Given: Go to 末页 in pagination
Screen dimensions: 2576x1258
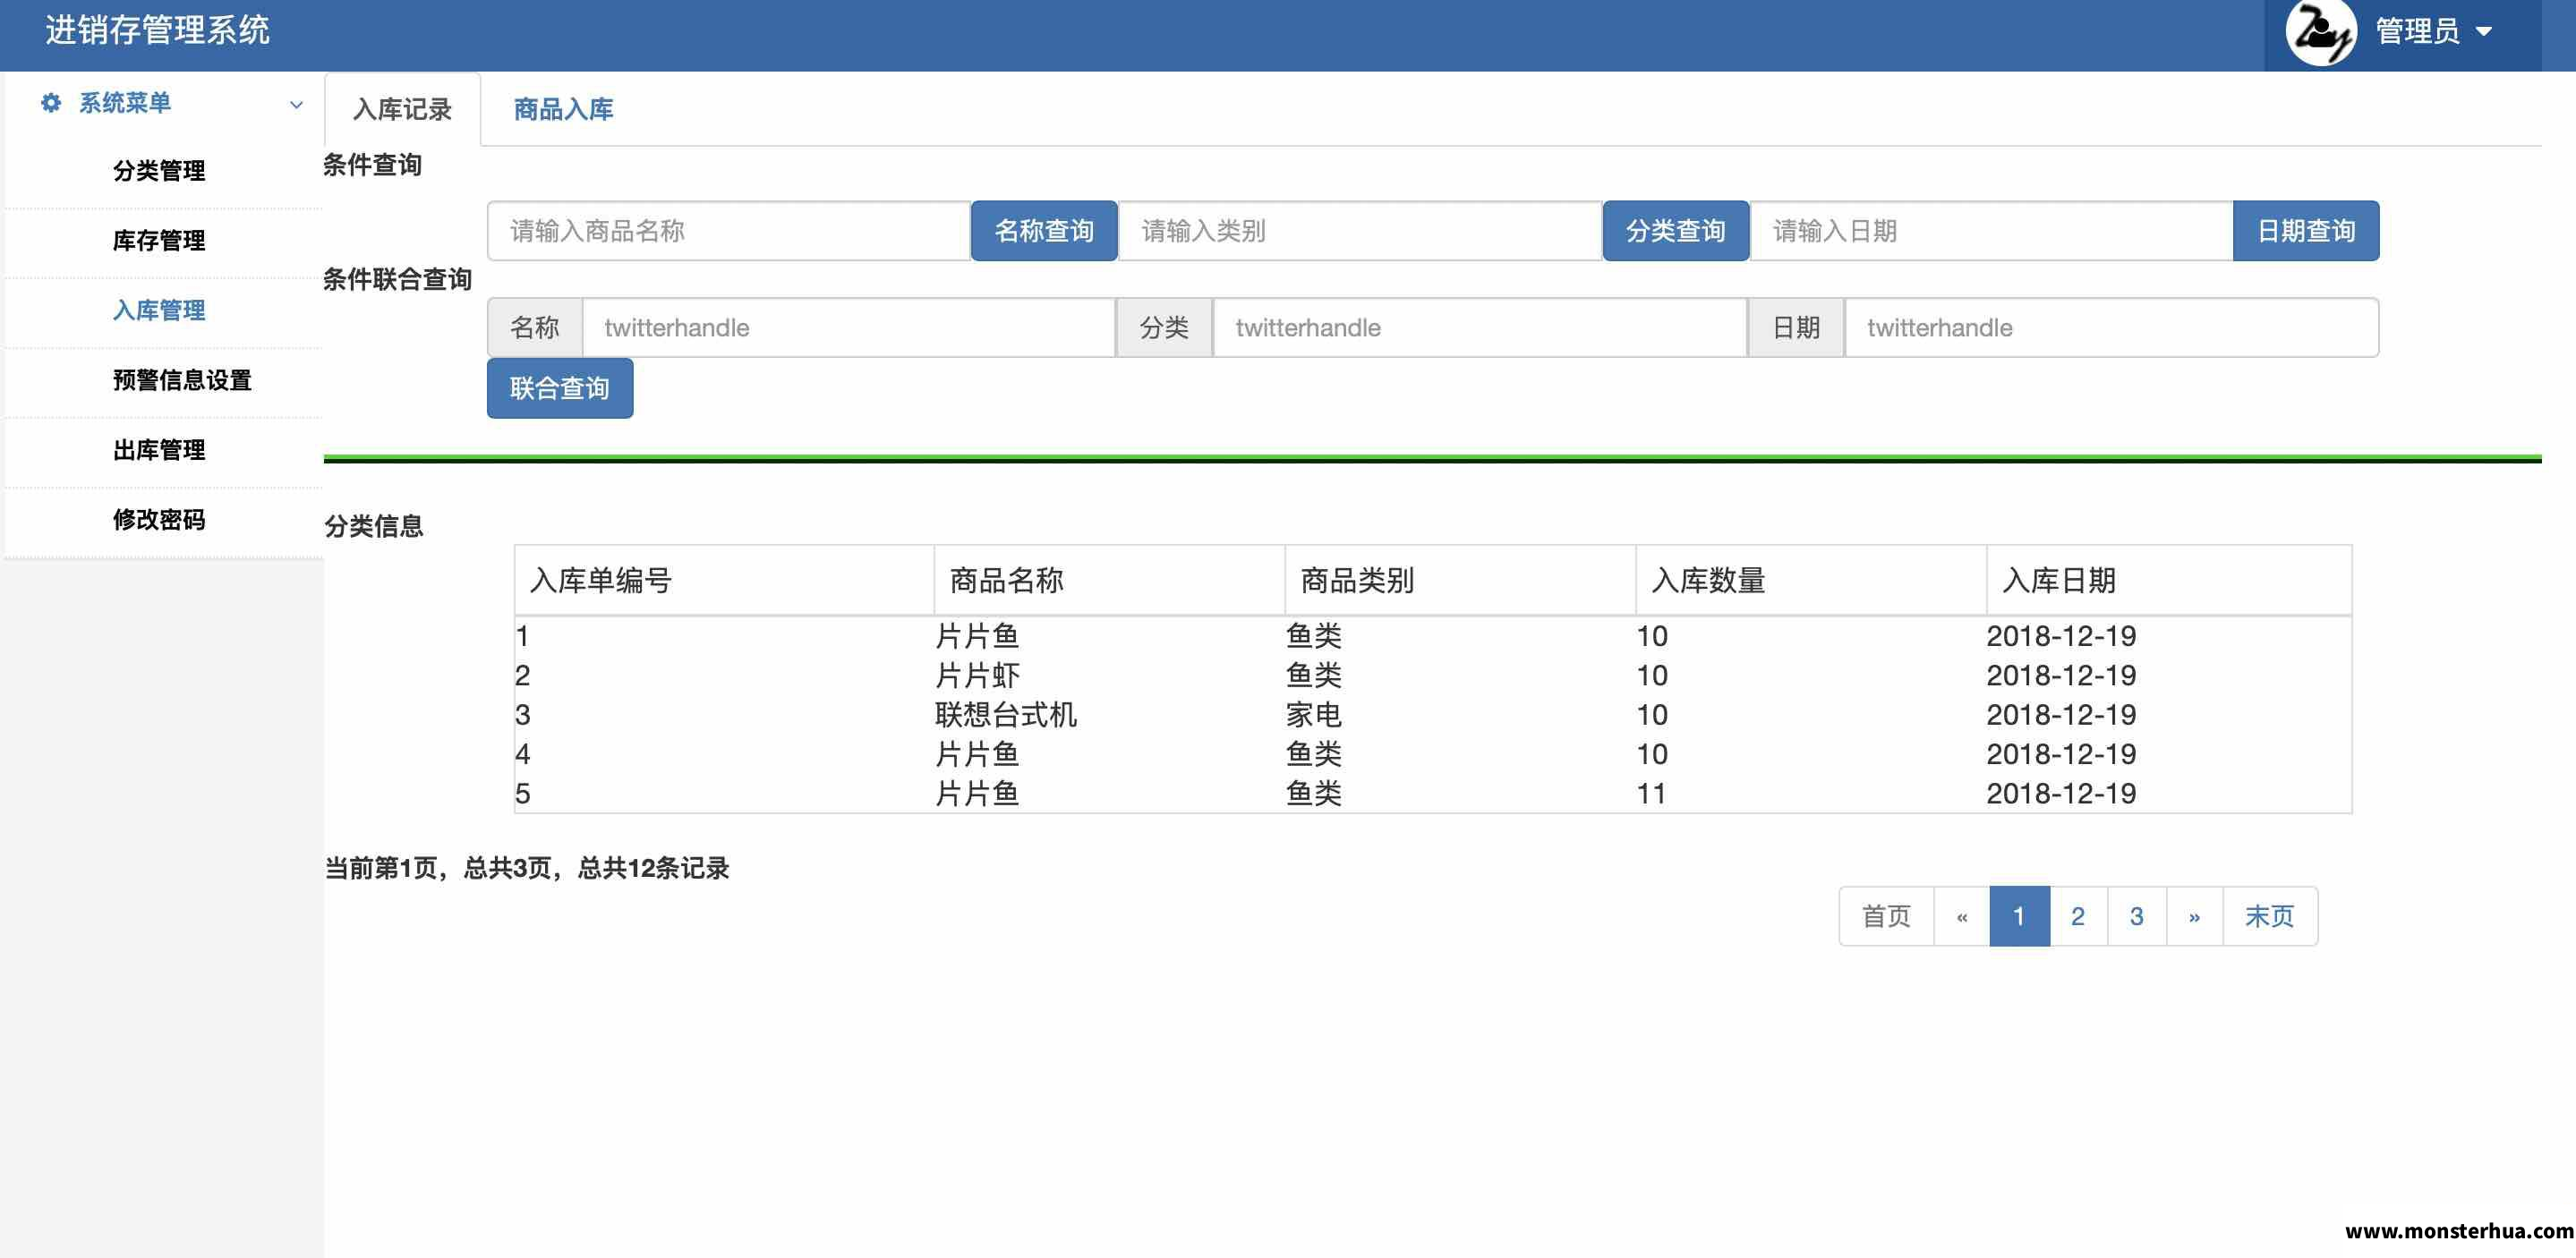Looking at the screenshot, I should pos(2270,916).
